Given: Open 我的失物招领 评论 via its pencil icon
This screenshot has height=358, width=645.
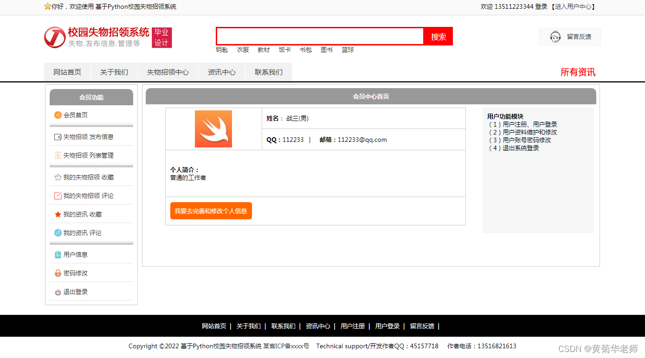Looking at the screenshot, I should (x=58, y=195).
